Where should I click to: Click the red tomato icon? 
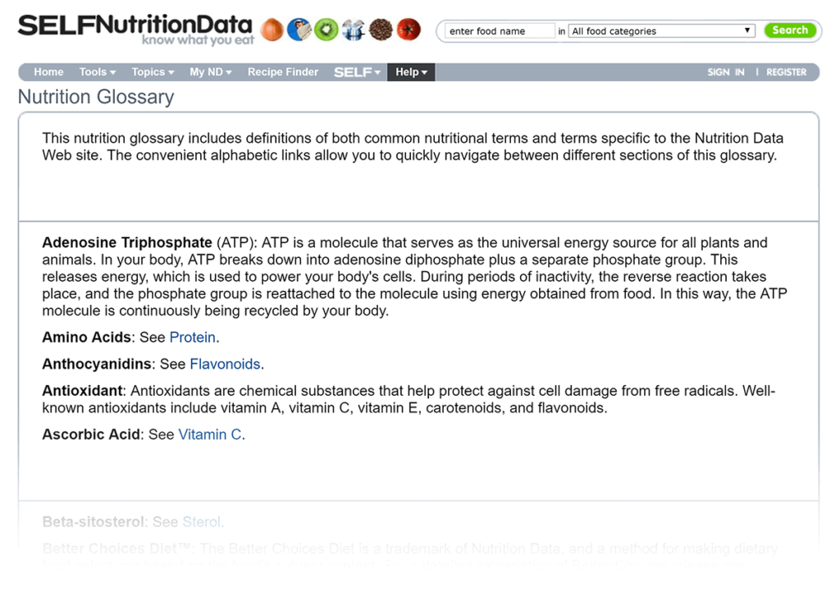pyautogui.click(x=408, y=30)
